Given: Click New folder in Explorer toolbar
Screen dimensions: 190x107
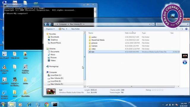Looking at the screenshot, I should tap(75, 29).
